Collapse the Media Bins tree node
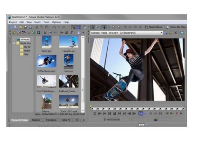The height and width of the screenshot is (149, 198). tap(14, 43)
